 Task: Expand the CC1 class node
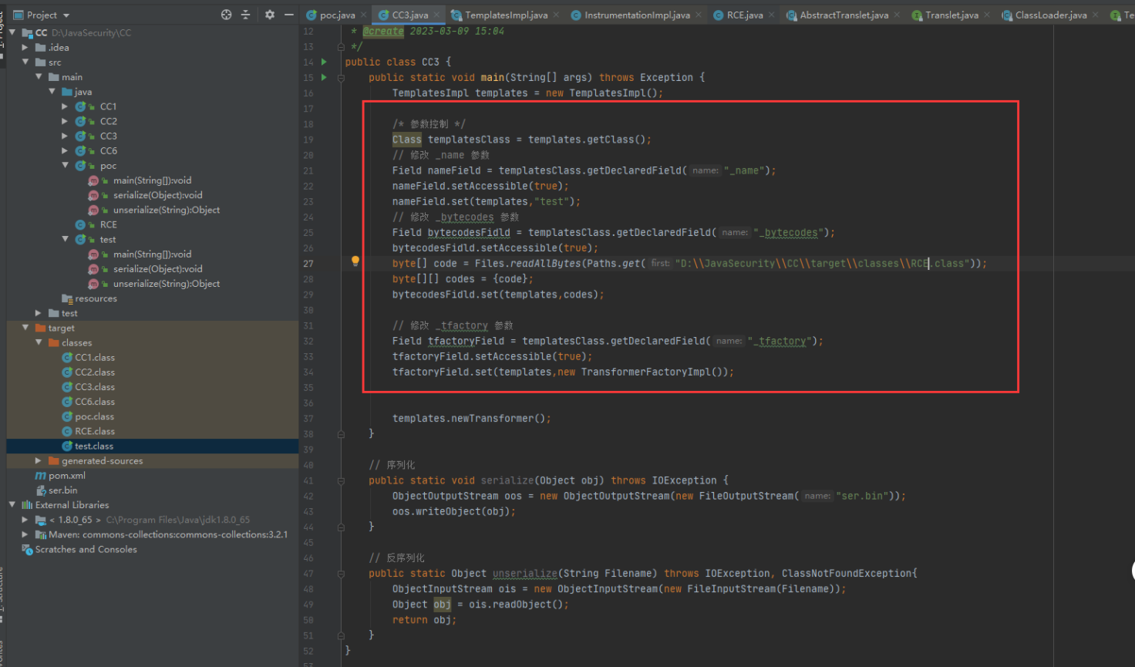(65, 106)
